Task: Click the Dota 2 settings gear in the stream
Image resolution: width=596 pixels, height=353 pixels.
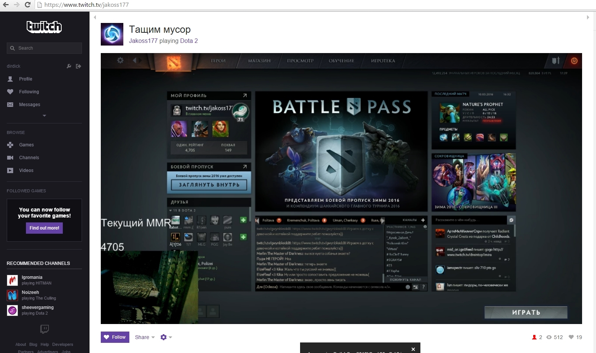Action: [120, 60]
